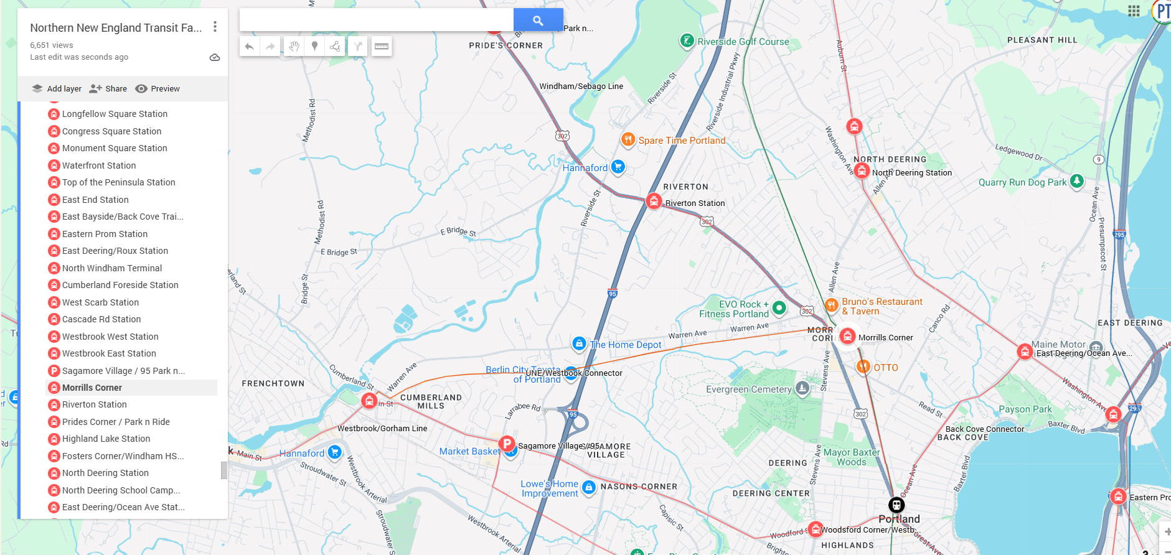1171x555 pixels.
Task: Click the Add layer button
Action: click(x=57, y=89)
